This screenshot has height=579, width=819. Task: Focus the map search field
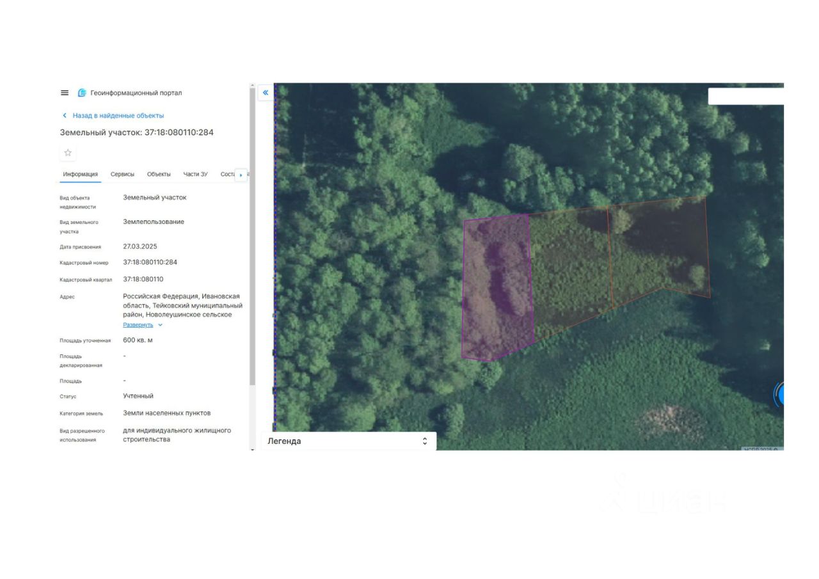(746, 96)
